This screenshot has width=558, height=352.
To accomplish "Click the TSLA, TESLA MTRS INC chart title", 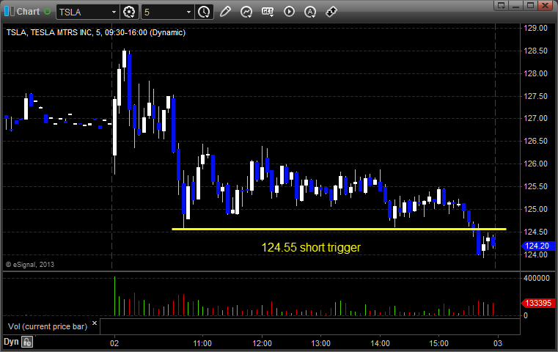I will pyautogui.click(x=96, y=32).
